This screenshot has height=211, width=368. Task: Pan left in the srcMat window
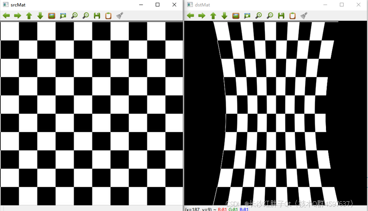[x=6, y=16]
